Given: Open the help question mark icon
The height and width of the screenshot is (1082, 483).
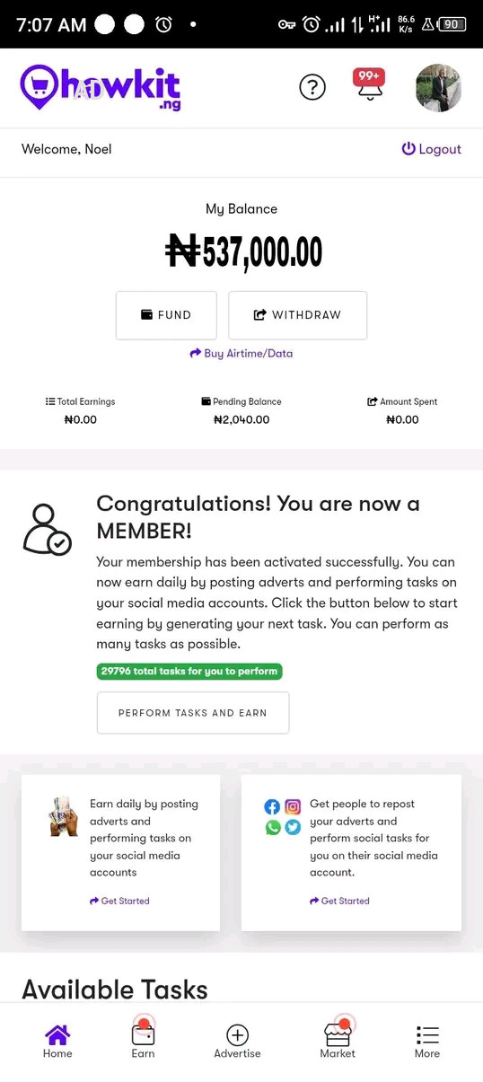Looking at the screenshot, I should (312, 87).
